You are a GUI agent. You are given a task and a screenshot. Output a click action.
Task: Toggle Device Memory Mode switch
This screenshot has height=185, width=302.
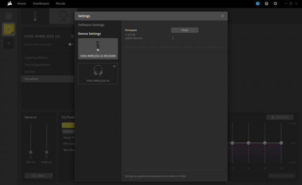tap(71, 44)
